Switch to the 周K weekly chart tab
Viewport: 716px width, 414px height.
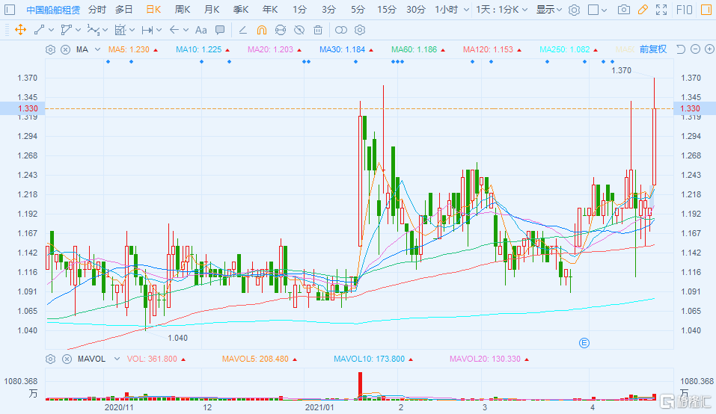pyautogui.click(x=182, y=10)
